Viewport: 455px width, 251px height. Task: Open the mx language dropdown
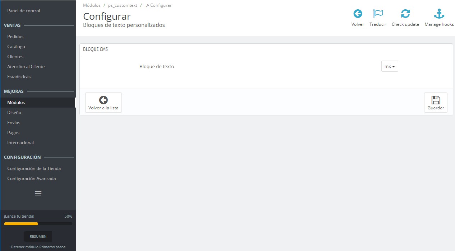tap(390, 66)
